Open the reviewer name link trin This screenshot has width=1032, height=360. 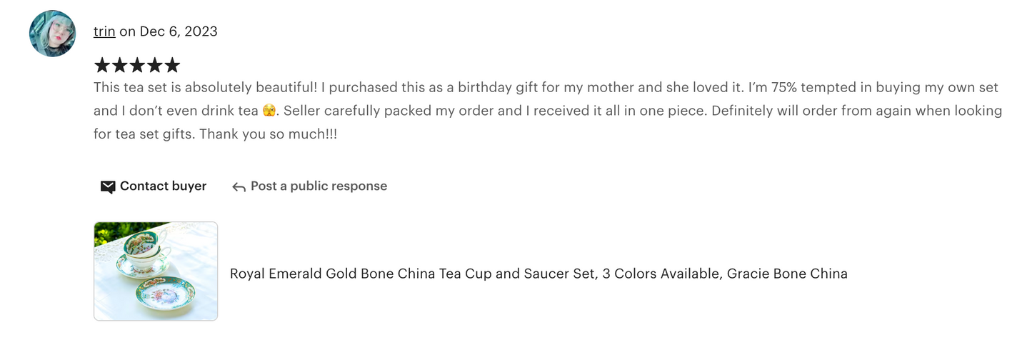pyautogui.click(x=104, y=31)
